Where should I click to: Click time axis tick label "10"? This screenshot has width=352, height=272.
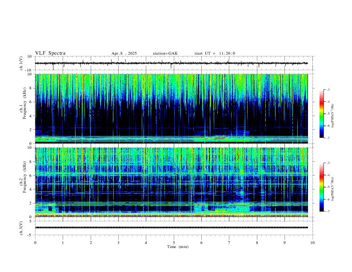pos(312,243)
